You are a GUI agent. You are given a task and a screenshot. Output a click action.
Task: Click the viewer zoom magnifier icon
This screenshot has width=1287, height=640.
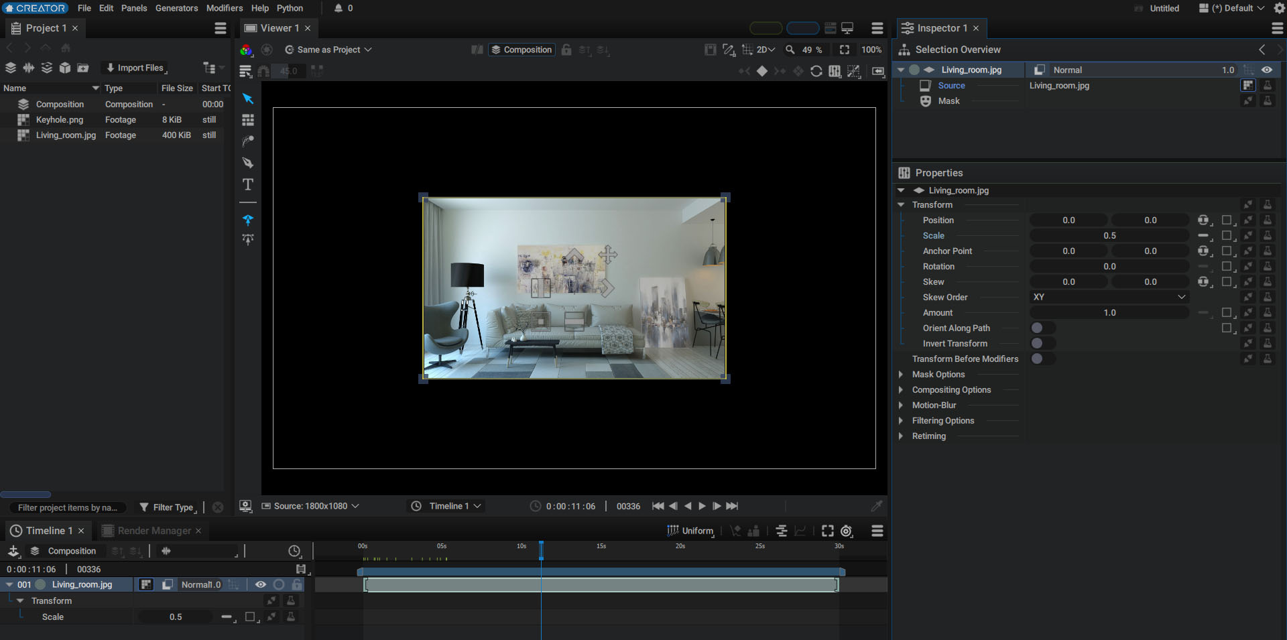[x=790, y=50]
